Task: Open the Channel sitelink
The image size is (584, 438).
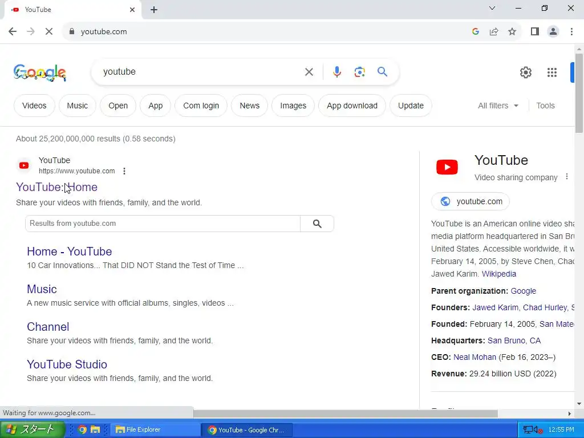Action: pos(48,327)
